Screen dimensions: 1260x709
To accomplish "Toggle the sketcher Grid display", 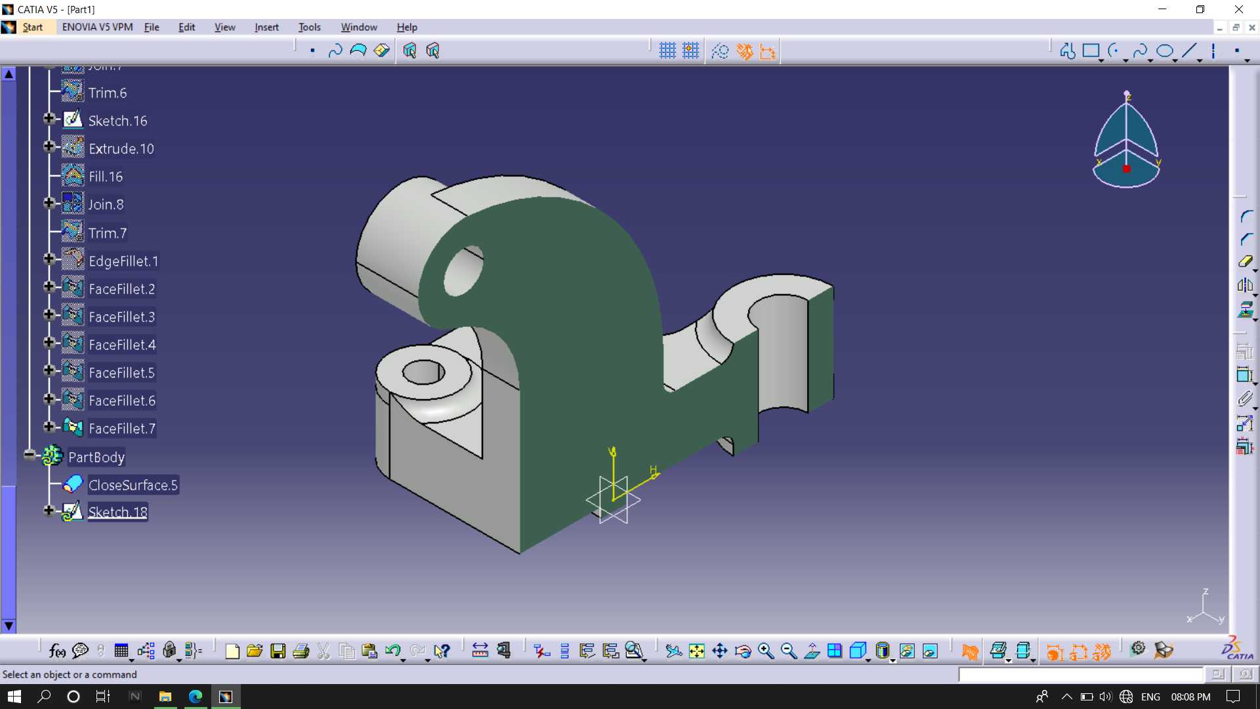I will (x=667, y=51).
